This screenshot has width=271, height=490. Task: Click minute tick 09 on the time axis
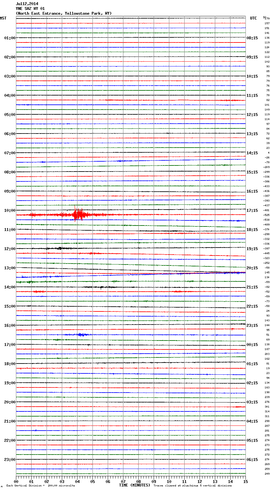[x=154, y=481]
